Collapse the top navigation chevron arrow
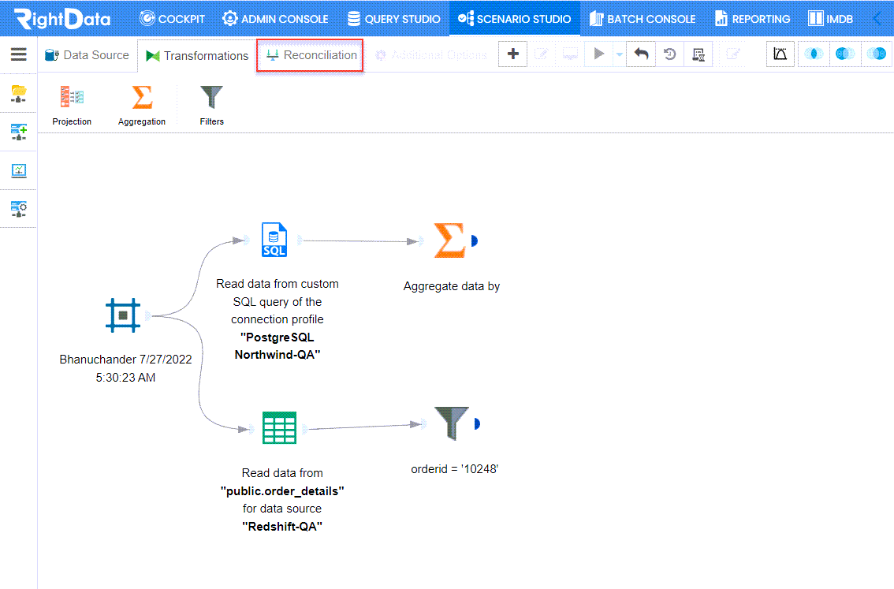 point(877,18)
